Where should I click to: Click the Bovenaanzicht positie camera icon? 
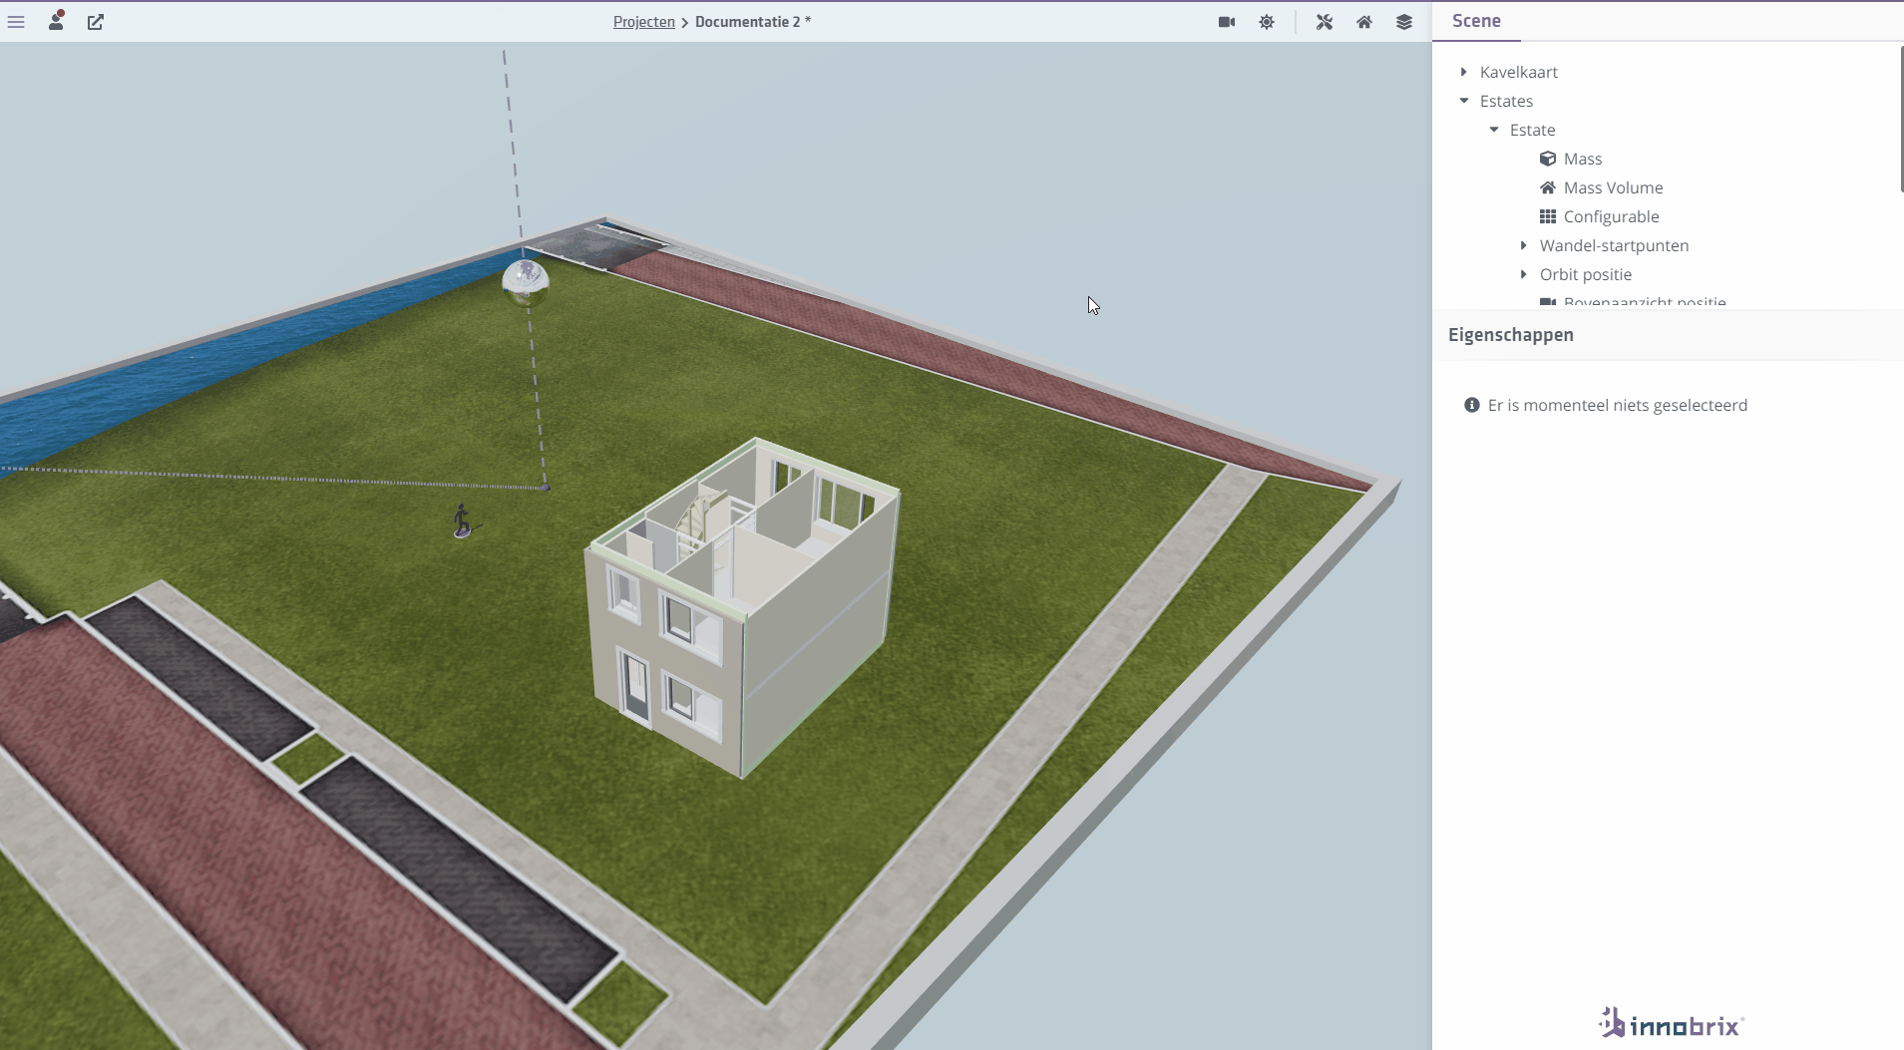click(1548, 302)
